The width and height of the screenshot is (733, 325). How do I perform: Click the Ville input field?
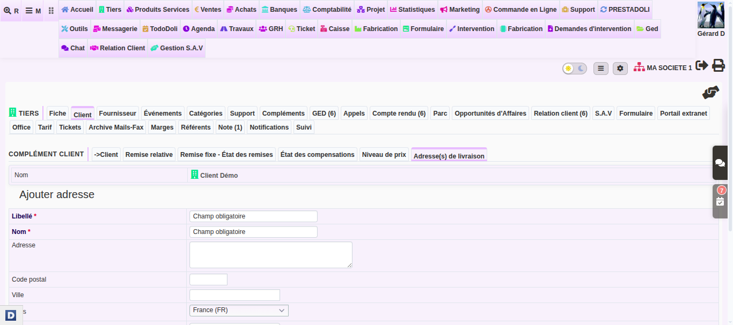[x=235, y=295]
